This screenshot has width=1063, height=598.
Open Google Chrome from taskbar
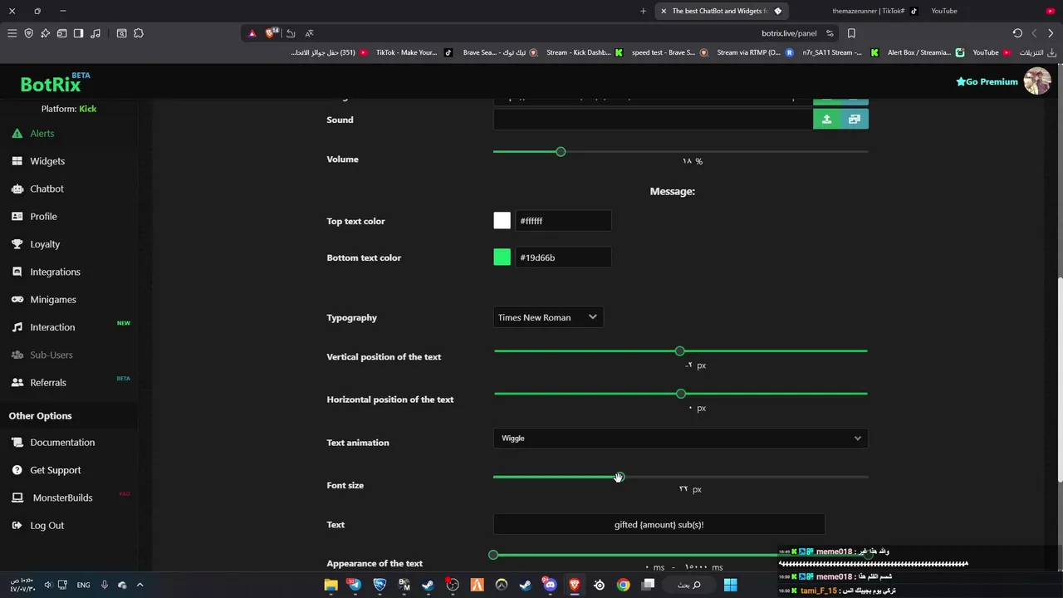click(623, 585)
